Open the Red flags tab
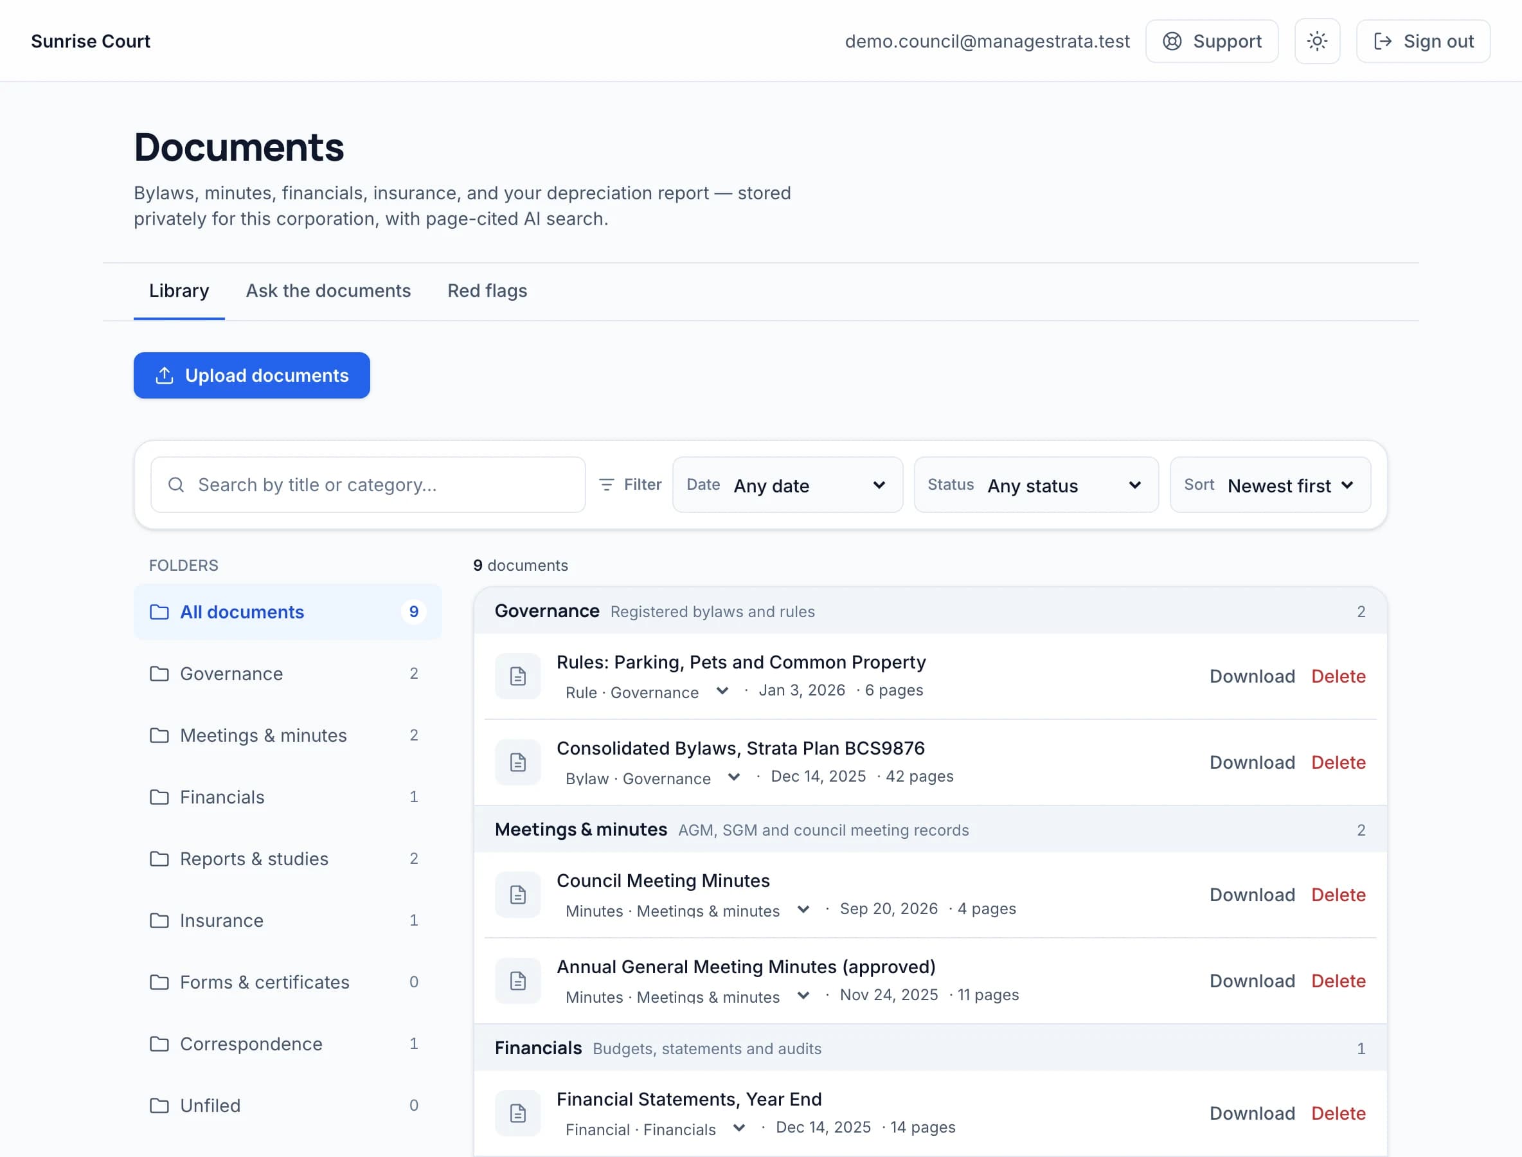 coord(487,291)
